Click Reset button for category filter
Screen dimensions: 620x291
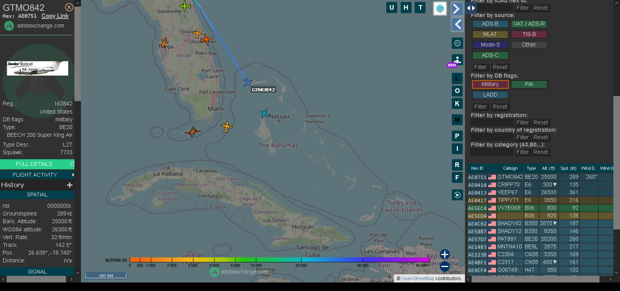(x=541, y=152)
